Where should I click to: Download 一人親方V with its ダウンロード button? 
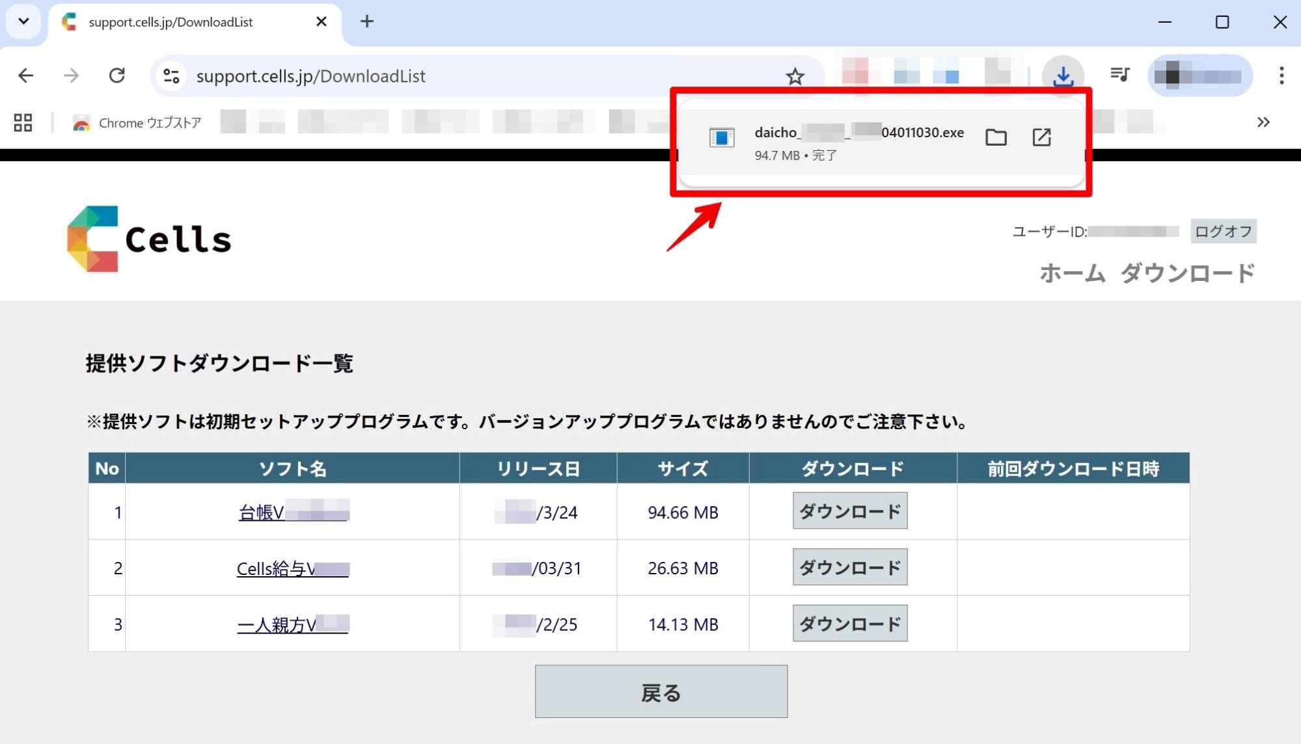coord(850,624)
